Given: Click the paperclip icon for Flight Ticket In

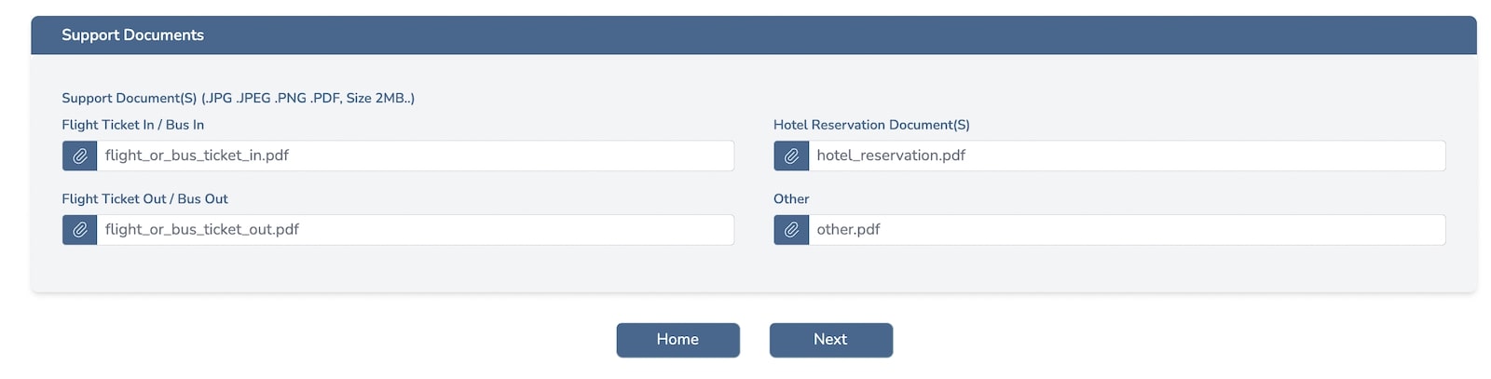Looking at the screenshot, I should tap(79, 156).
